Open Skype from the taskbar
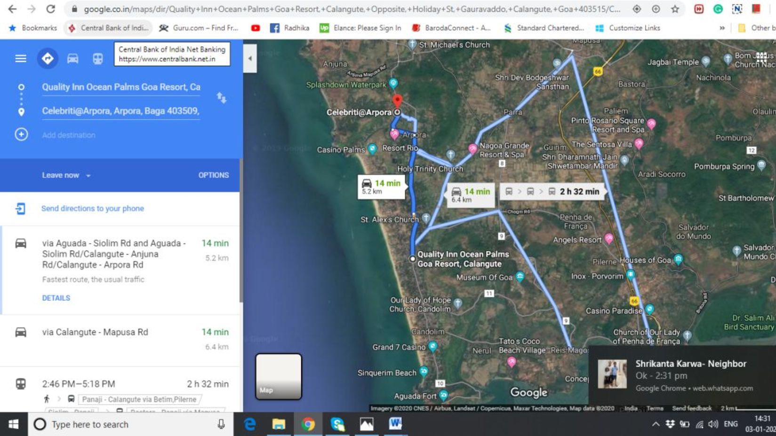Image resolution: width=776 pixels, height=436 pixels. coord(337,424)
